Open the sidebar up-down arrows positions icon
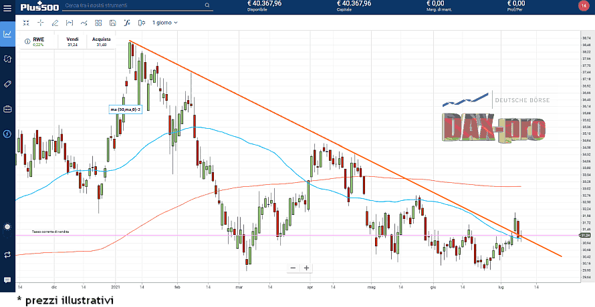This screenshot has height=307, width=595. (x=7, y=59)
